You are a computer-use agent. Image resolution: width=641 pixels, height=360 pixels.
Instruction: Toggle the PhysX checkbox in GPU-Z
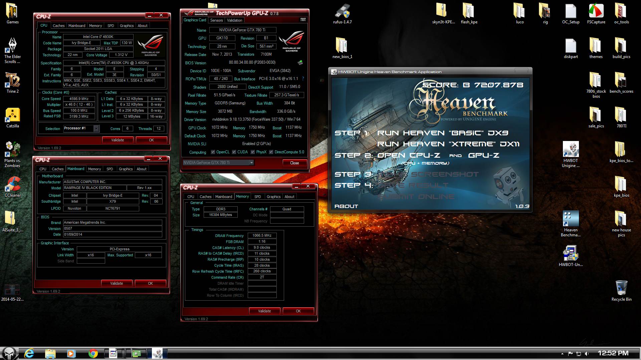(253, 152)
